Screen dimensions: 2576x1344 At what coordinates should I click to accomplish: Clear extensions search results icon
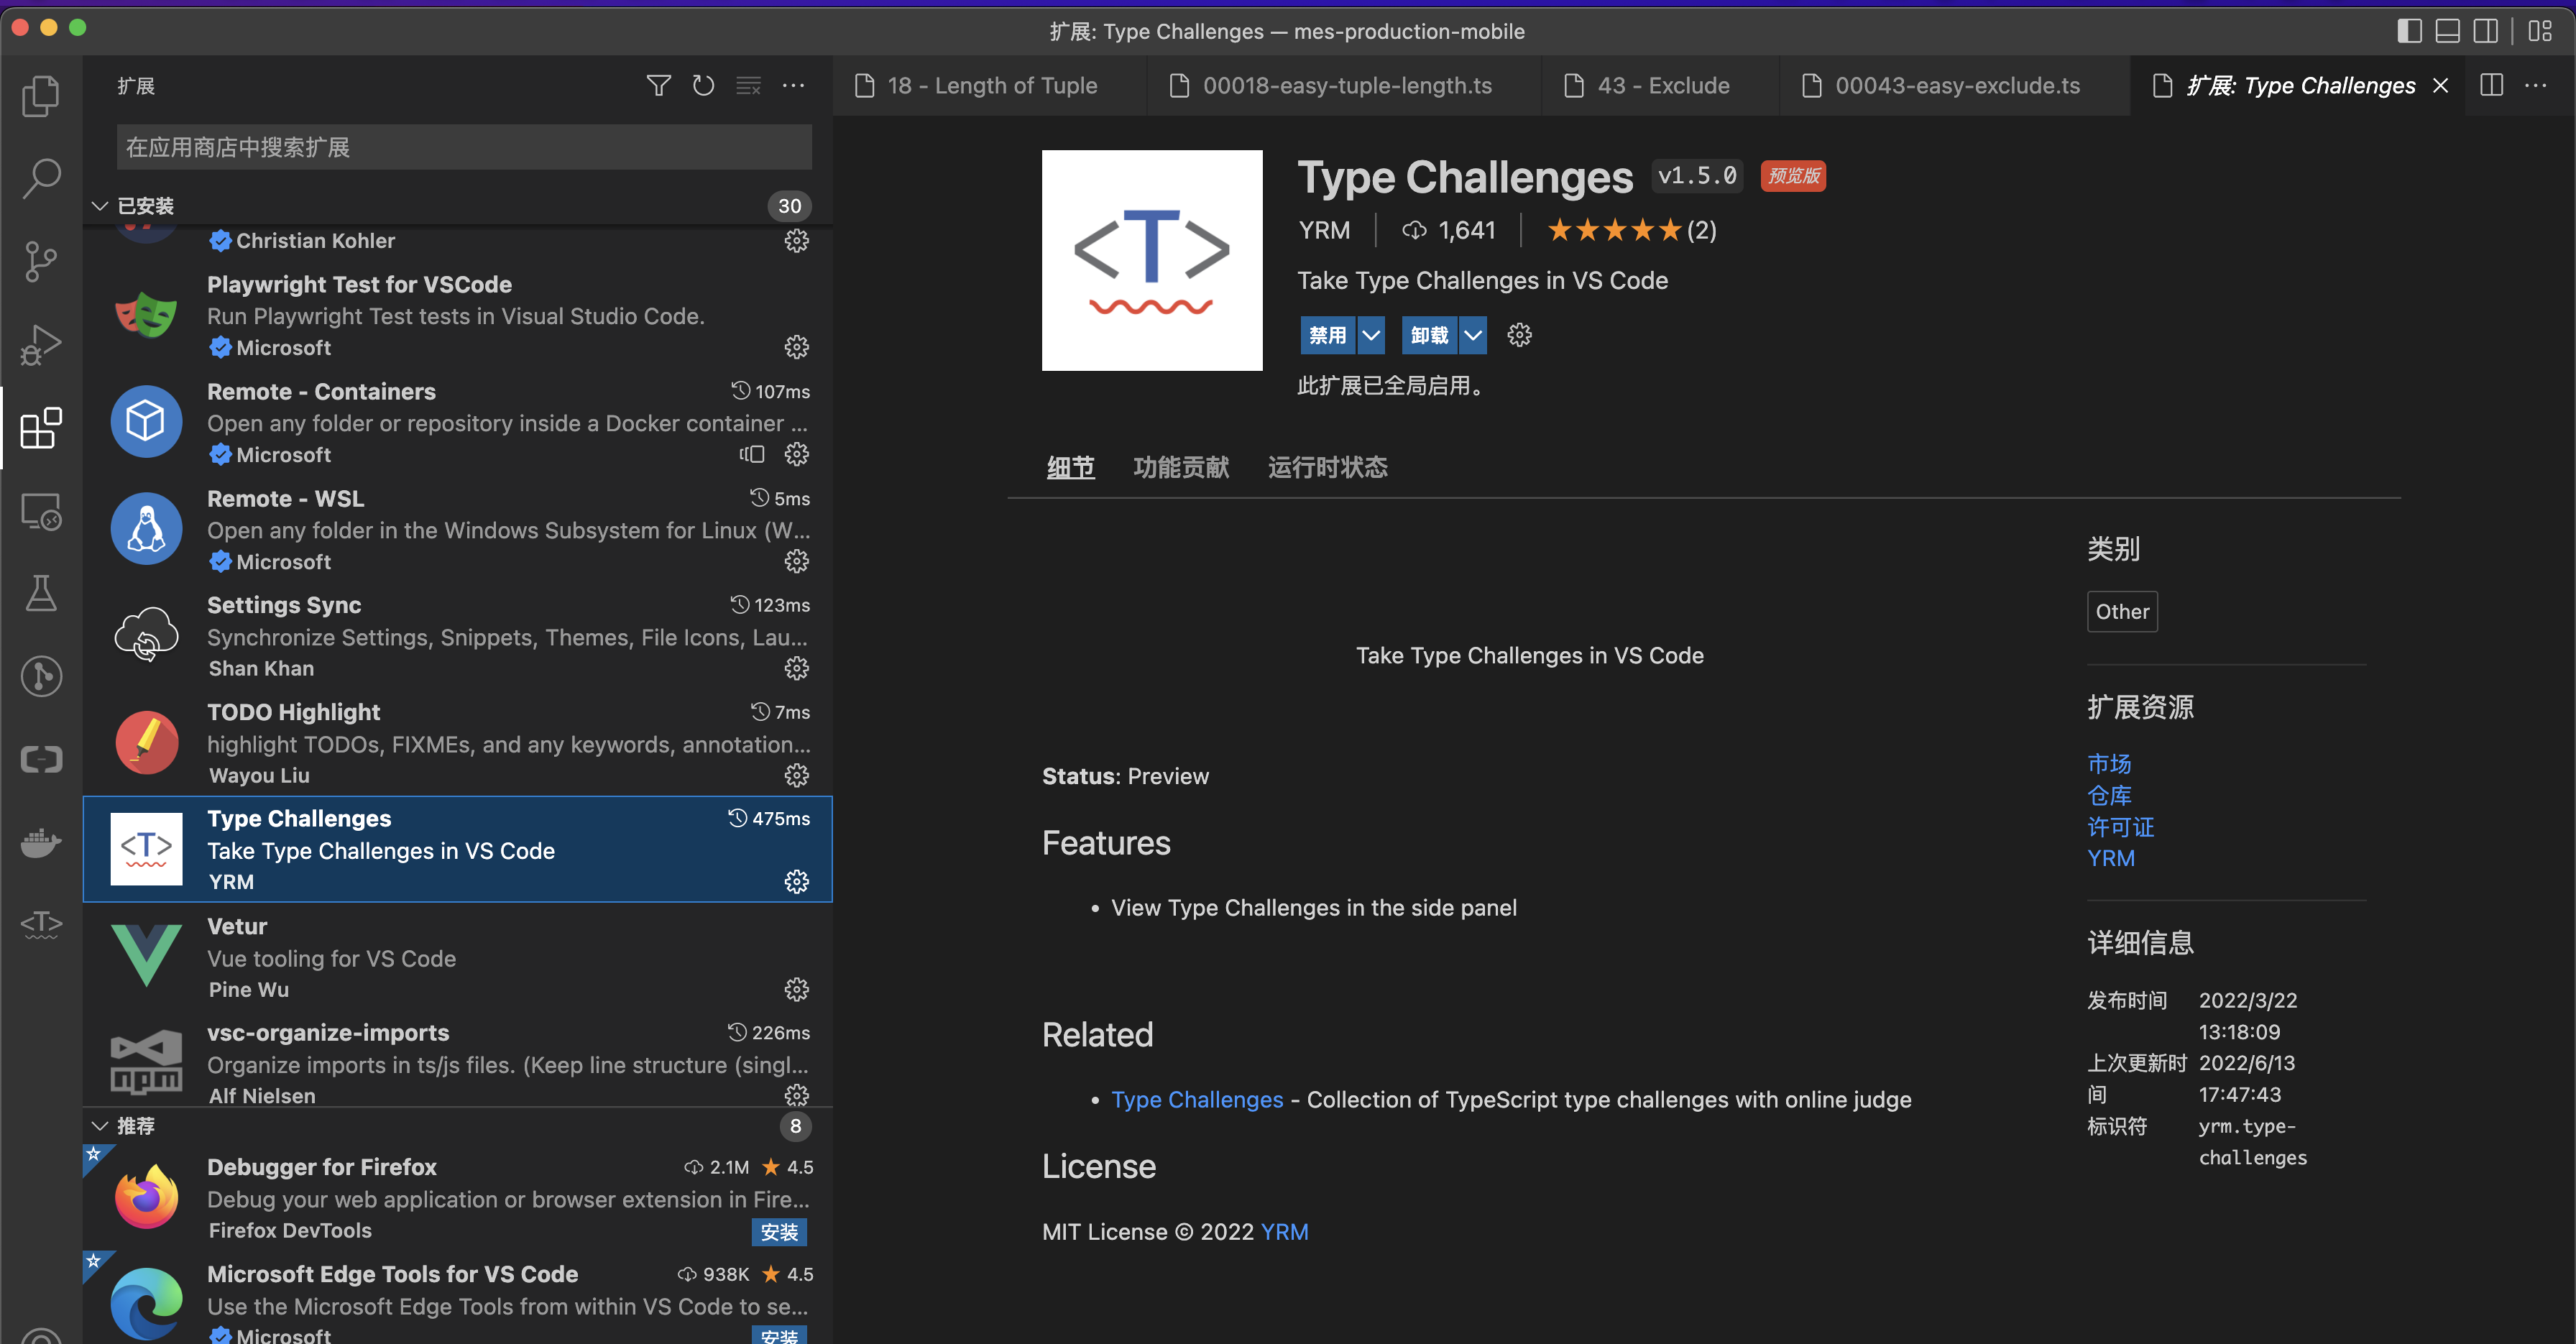tap(748, 86)
